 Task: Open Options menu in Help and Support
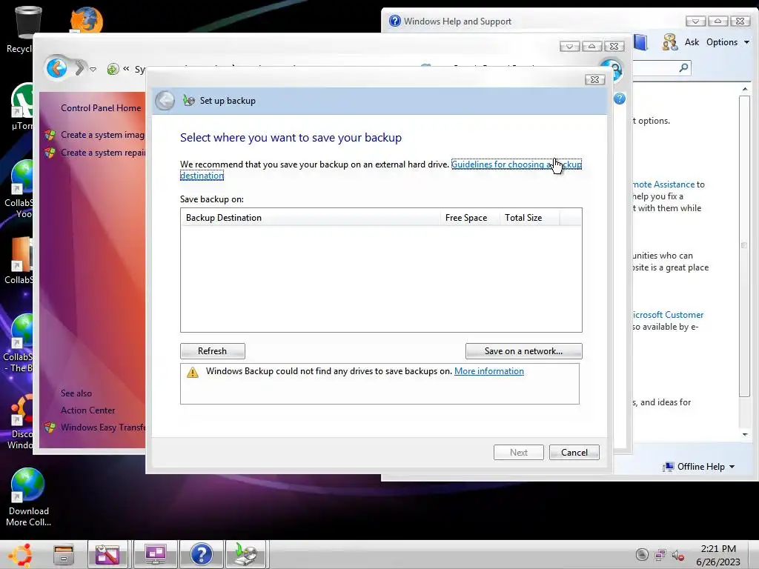click(x=728, y=42)
